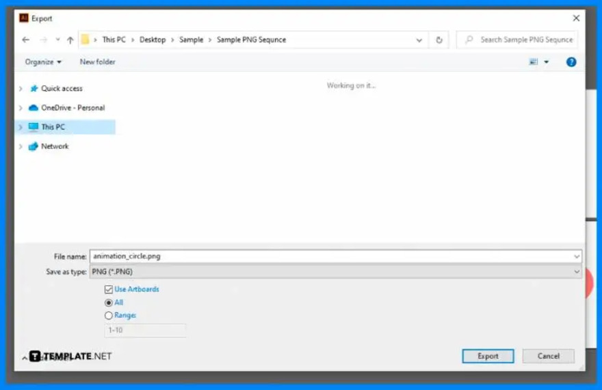Open the address bar path history dropdown
The width and height of the screenshot is (602, 390).
pyautogui.click(x=419, y=40)
